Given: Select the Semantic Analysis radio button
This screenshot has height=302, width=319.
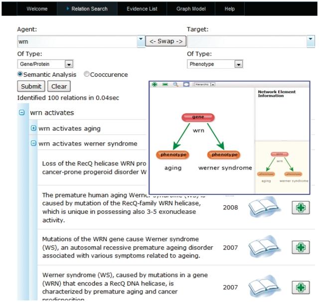Looking at the screenshot, I should pyautogui.click(x=20, y=74).
